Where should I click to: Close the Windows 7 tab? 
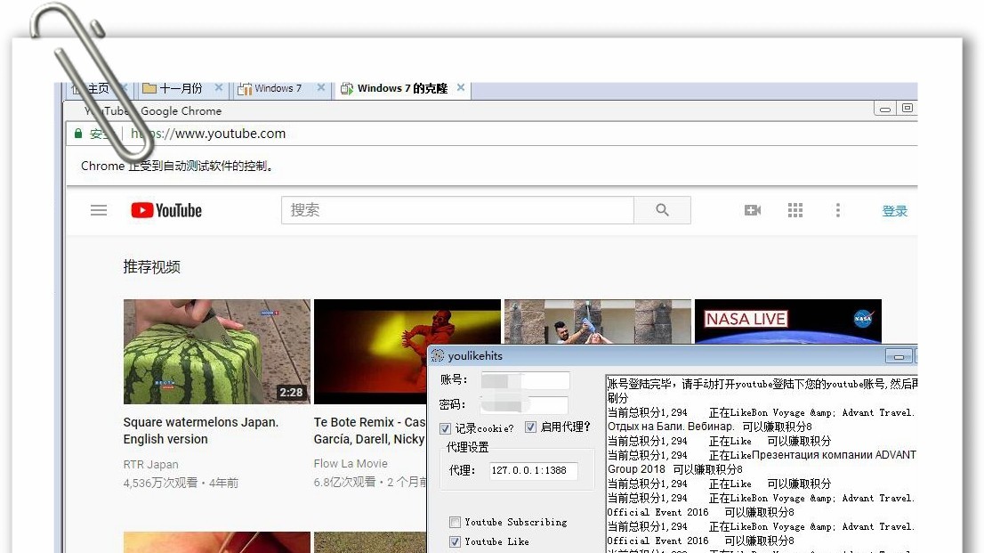(320, 87)
